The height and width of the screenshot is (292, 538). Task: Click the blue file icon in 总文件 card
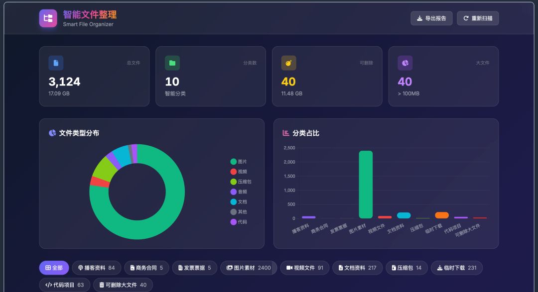(x=56, y=63)
